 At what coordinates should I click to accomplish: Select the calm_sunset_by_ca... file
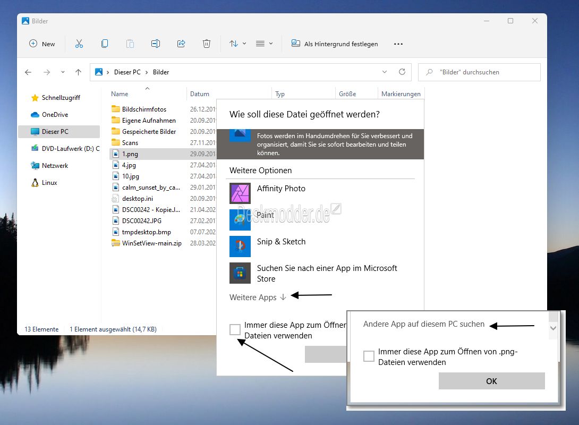(x=146, y=187)
